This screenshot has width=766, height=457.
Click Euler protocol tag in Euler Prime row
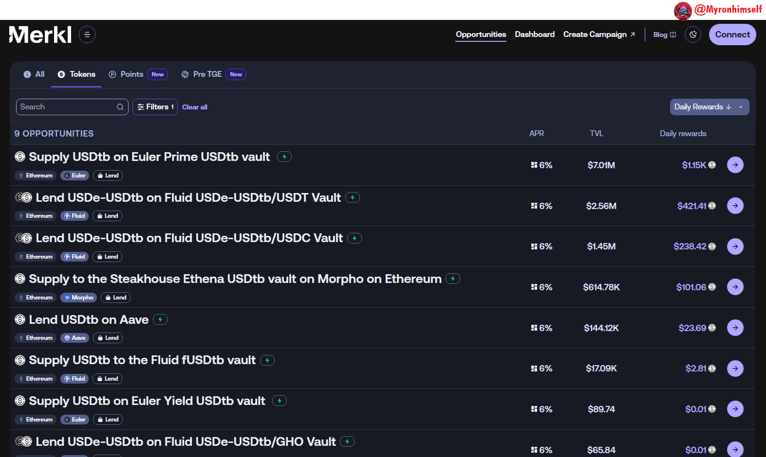coord(75,176)
